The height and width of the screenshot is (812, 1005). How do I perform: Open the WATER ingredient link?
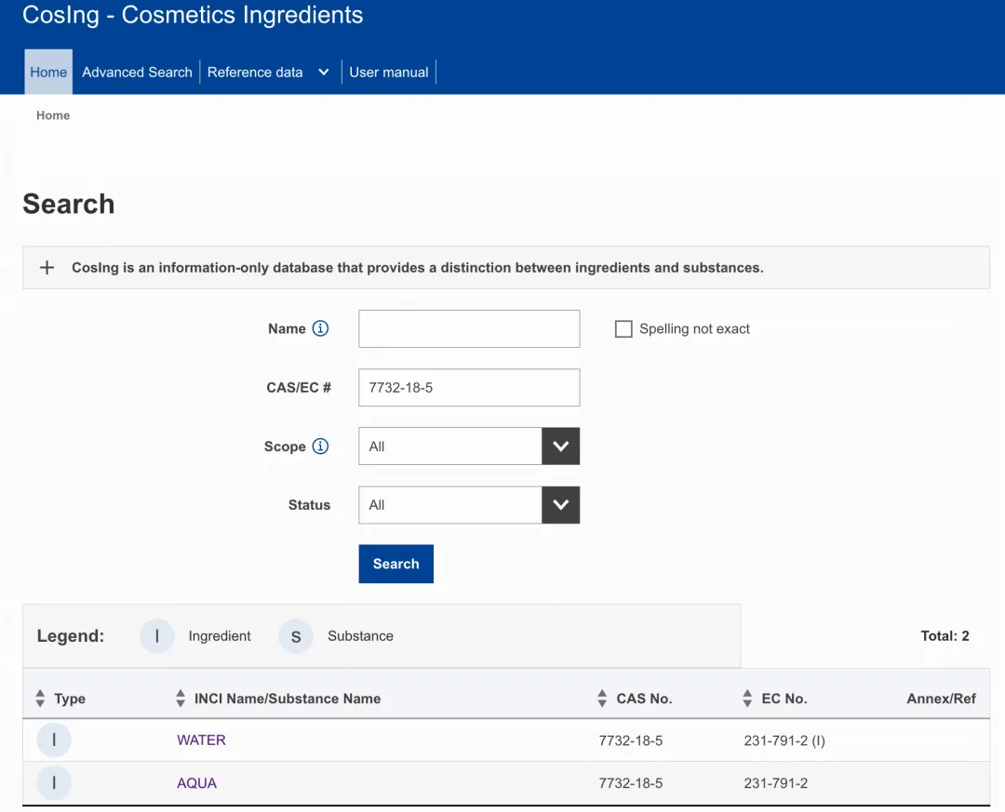(x=201, y=740)
